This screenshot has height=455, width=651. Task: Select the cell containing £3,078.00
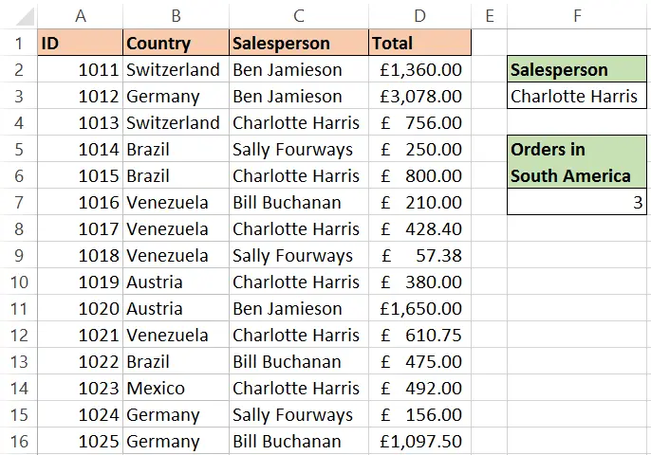pyautogui.click(x=419, y=97)
